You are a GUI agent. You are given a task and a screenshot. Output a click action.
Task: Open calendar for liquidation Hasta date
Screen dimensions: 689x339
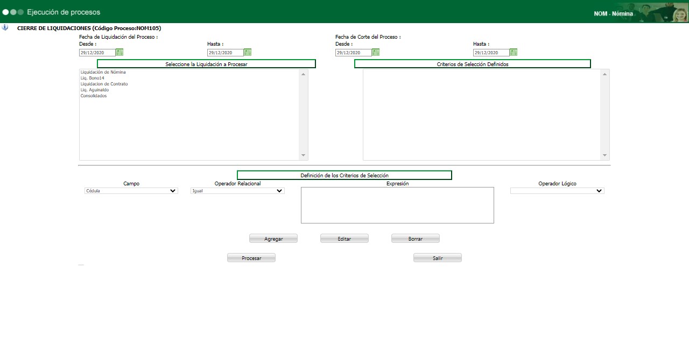pyautogui.click(x=248, y=52)
